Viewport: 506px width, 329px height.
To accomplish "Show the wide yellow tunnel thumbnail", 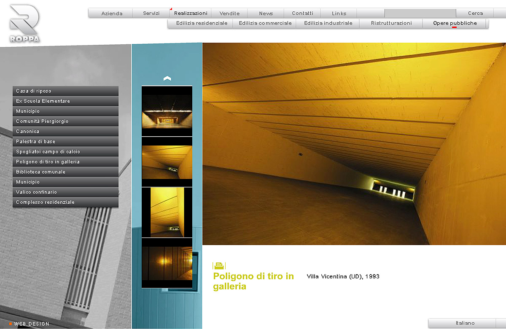I will click(167, 162).
